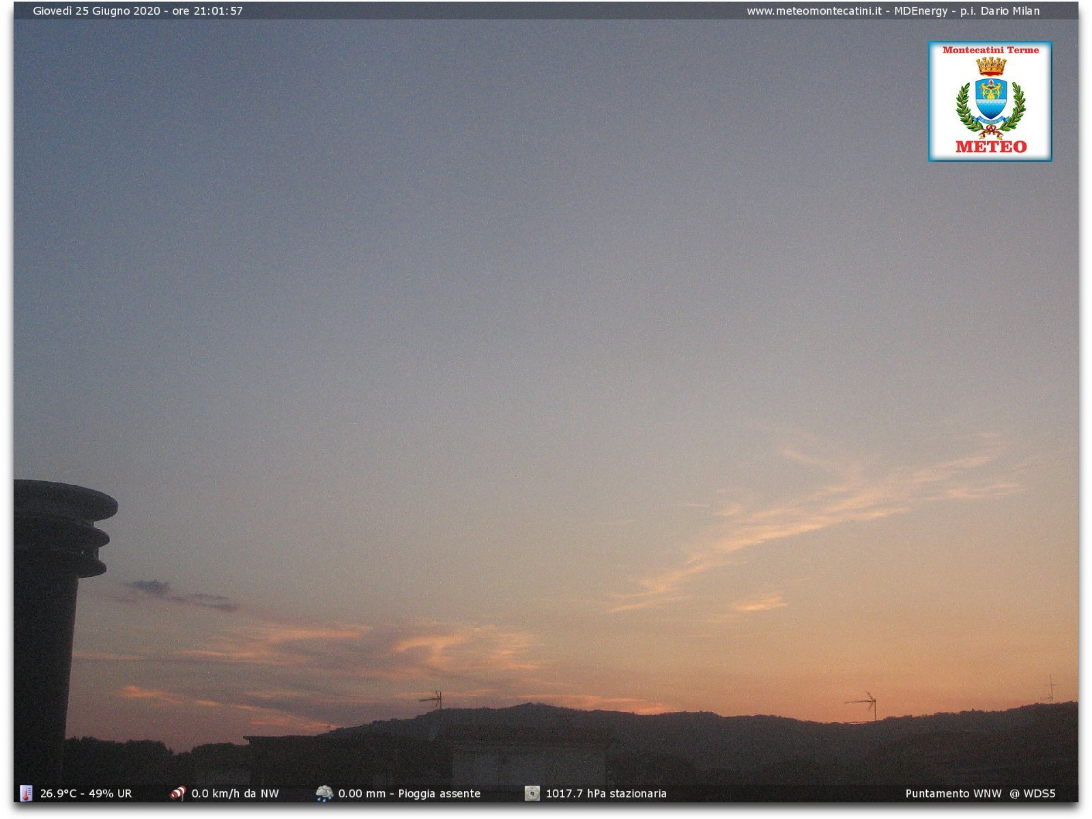This screenshot has height=819, width=1092.
Task: Click the barometer pressure icon
Action: [532, 793]
